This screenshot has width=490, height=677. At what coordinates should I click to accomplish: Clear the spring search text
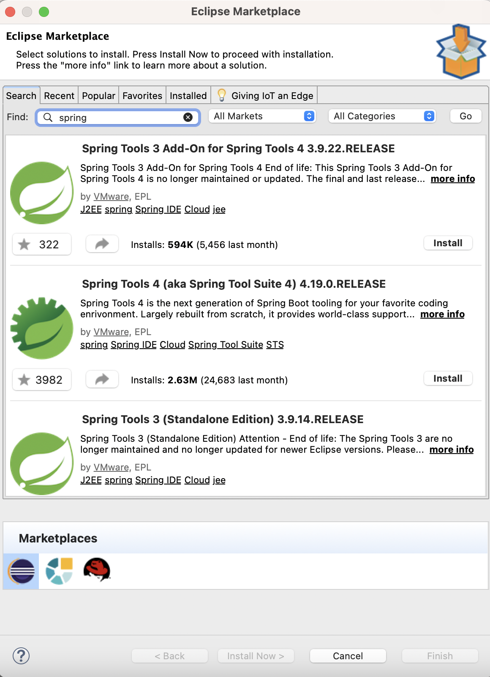(188, 117)
